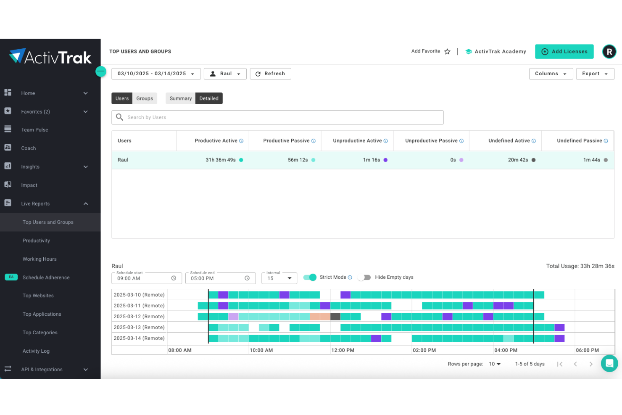Click the Impact icon

coord(8,185)
